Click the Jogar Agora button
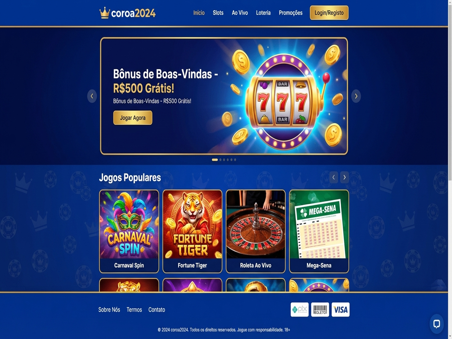 [x=133, y=118]
